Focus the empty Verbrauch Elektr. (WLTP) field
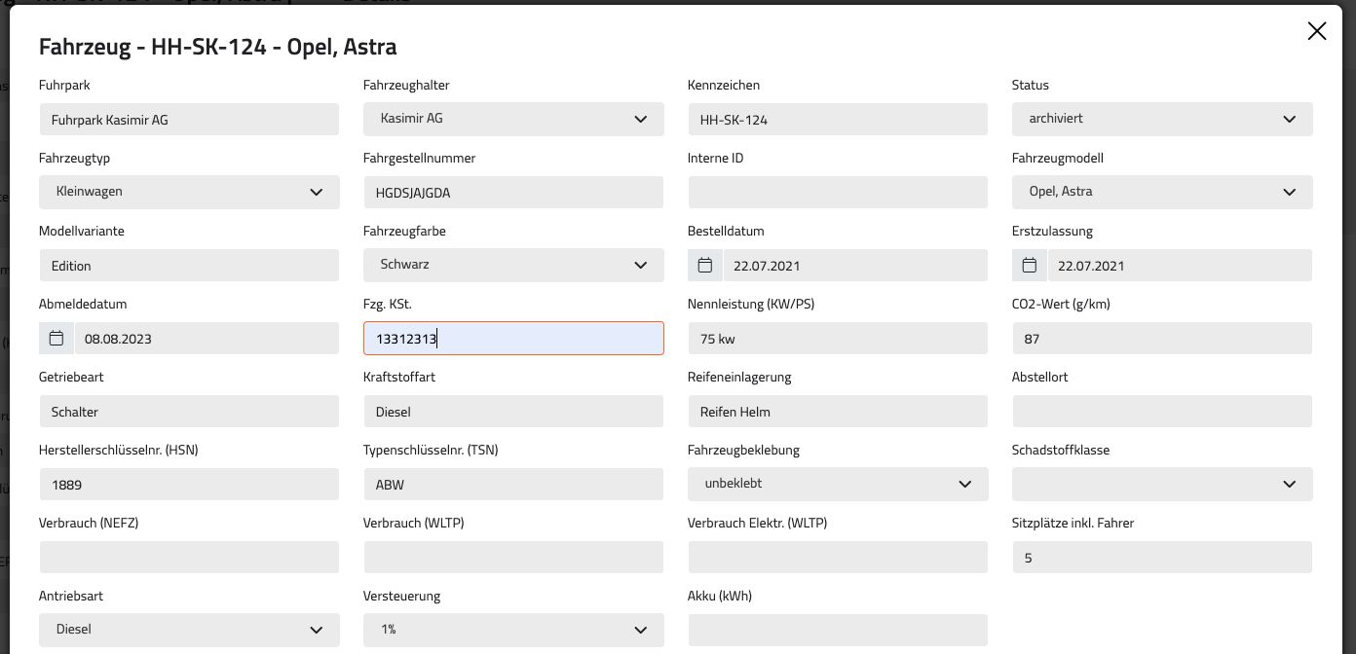 pyautogui.click(x=838, y=558)
